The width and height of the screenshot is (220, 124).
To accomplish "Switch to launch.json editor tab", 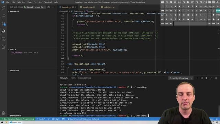I will click(x=87, y=7).
